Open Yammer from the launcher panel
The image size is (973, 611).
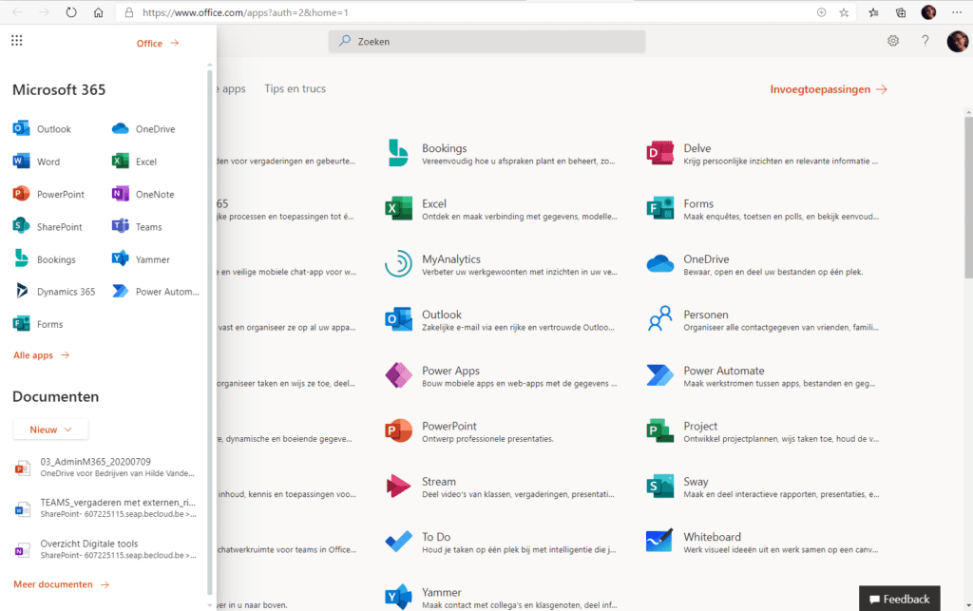[x=141, y=259]
